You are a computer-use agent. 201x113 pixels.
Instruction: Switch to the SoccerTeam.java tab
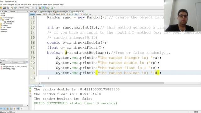tap(62, 12)
